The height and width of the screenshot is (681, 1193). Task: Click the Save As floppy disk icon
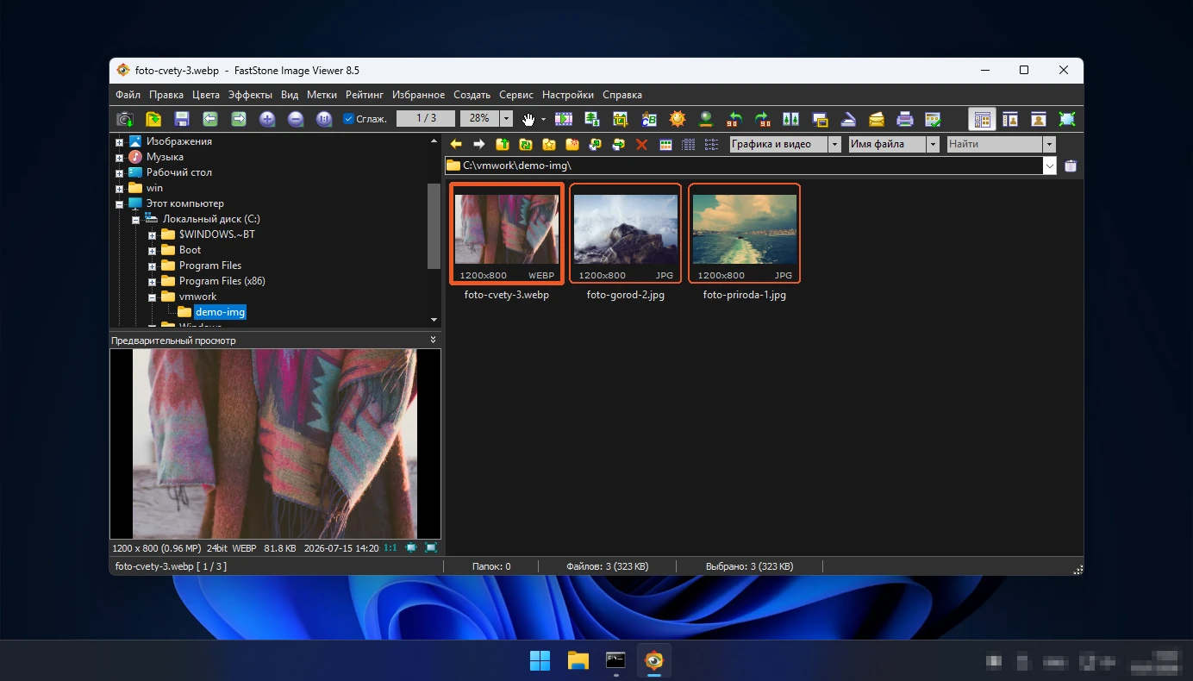coord(182,119)
